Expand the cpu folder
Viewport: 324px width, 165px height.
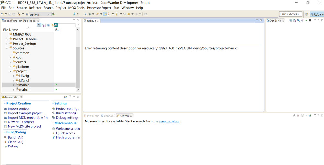tap(10, 57)
